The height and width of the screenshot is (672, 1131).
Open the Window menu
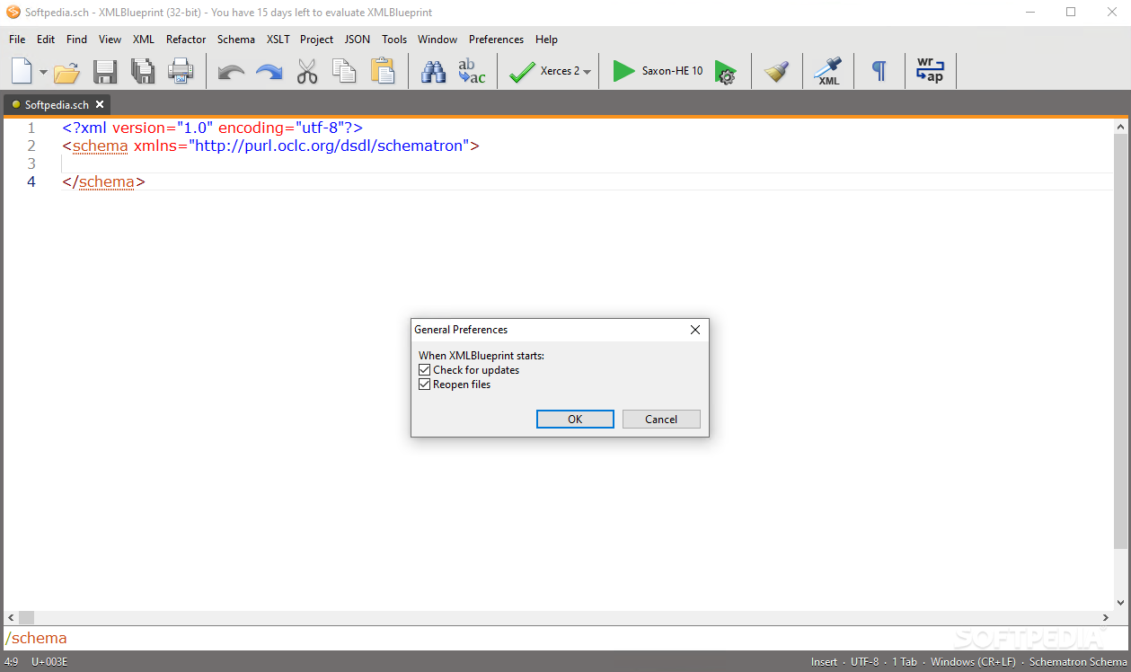click(x=437, y=40)
